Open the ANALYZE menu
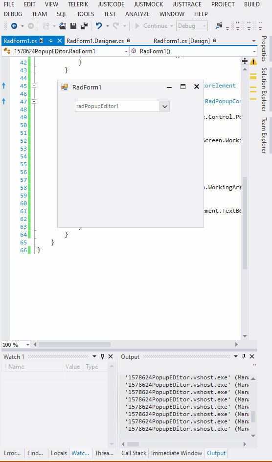The height and width of the screenshot is (462, 272). [x=137, y=14]
